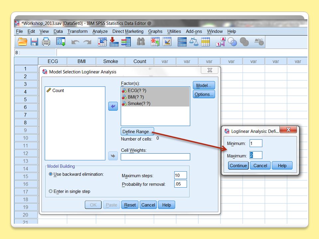The height and width of the screenshot is (239, 319).
Task: Click Help in the Define Range dialog
Action: (282, 166)
